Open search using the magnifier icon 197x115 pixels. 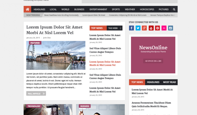click(174, 9)
